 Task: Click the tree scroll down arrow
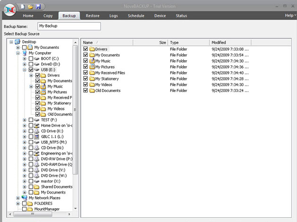(x=75, y=209)
